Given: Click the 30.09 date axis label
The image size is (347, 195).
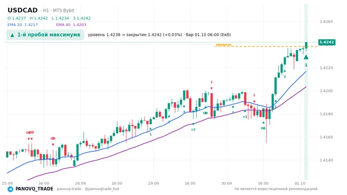Looking at the screenshot, I should tap(227, 183).
